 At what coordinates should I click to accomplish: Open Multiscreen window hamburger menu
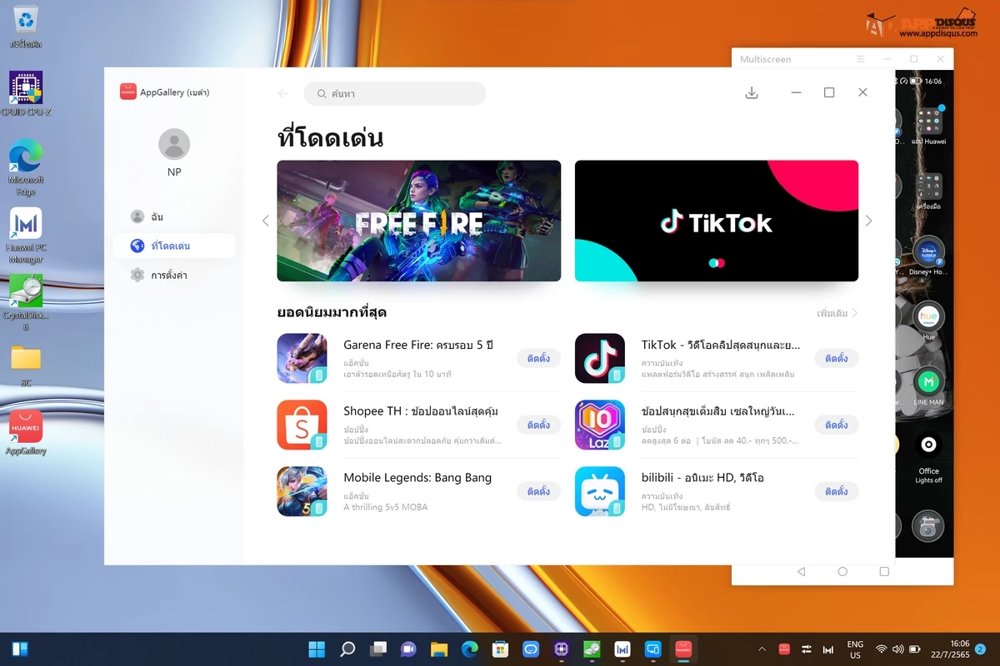861,59
